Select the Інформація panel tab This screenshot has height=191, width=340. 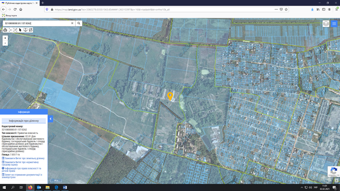24,112
